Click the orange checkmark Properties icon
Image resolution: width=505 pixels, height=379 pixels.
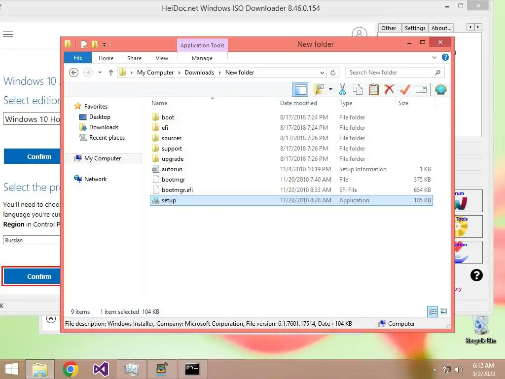(405, 90)
